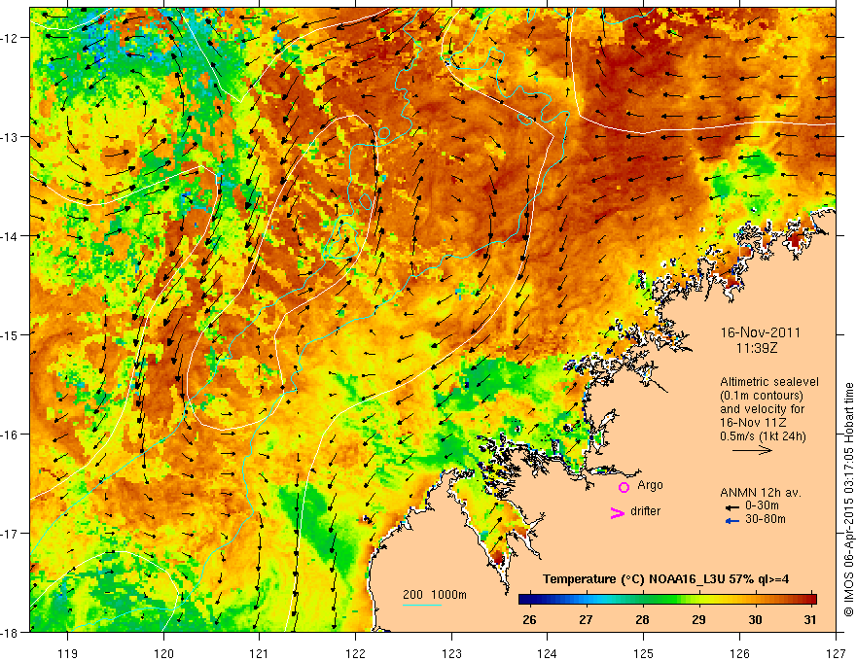The height and width of the screenshot is (661, 856).
Task: Click the 30 colorbar label
Action: click(755, 619)
